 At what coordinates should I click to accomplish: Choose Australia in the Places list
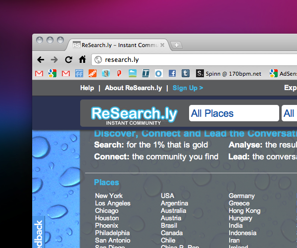click(174, 211)
